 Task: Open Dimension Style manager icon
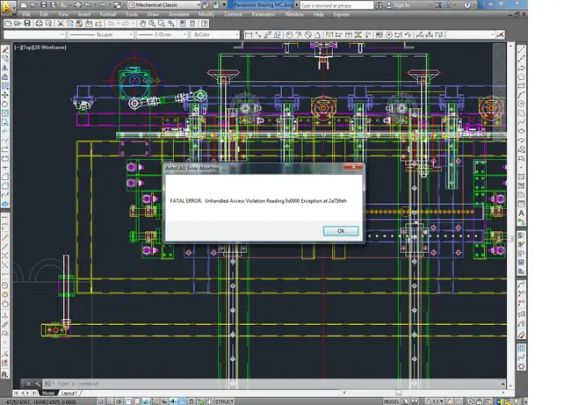click(x=501, y=34)
